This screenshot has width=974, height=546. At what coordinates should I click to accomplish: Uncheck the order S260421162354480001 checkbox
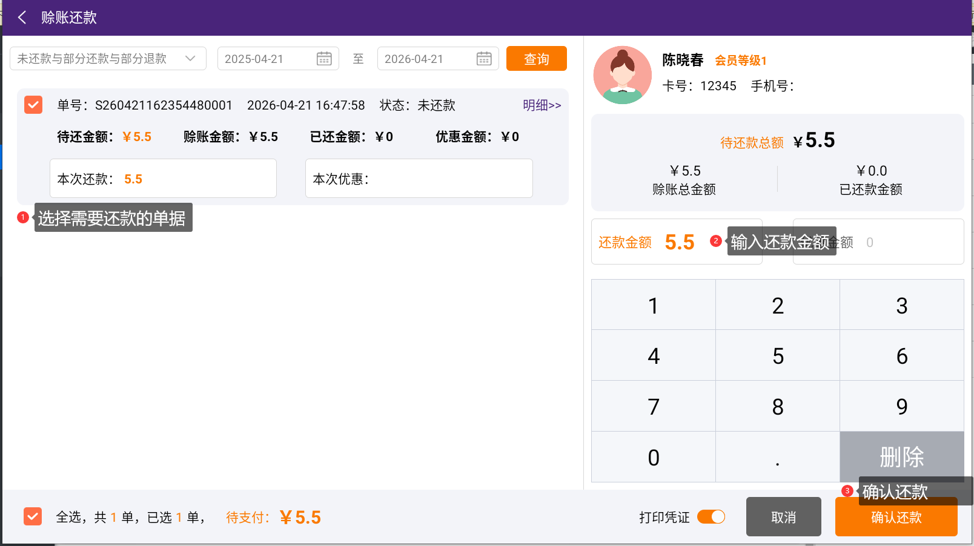pyautogui.click(x=33, y=105)
